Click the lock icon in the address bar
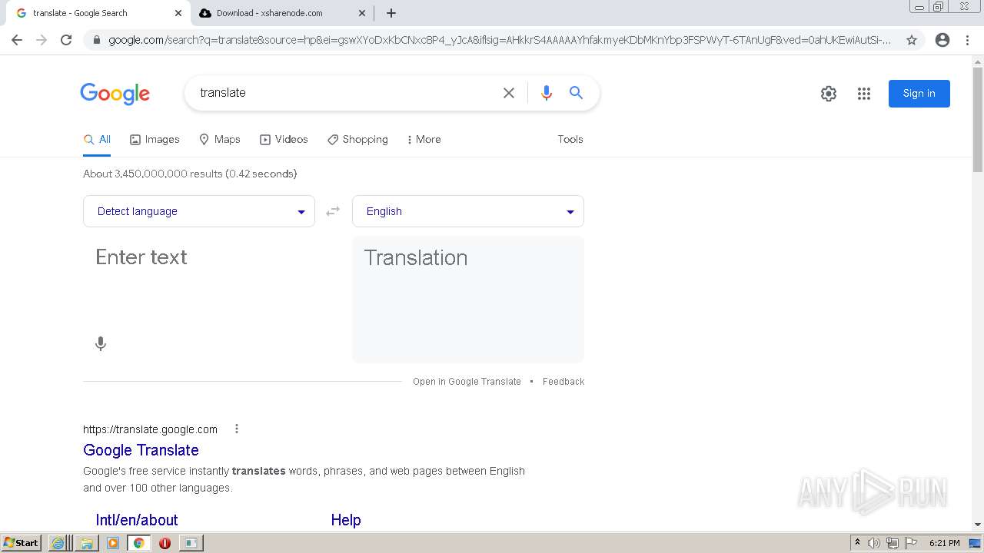984x553 pixels. pyautogui.click(x=96, y=40)
